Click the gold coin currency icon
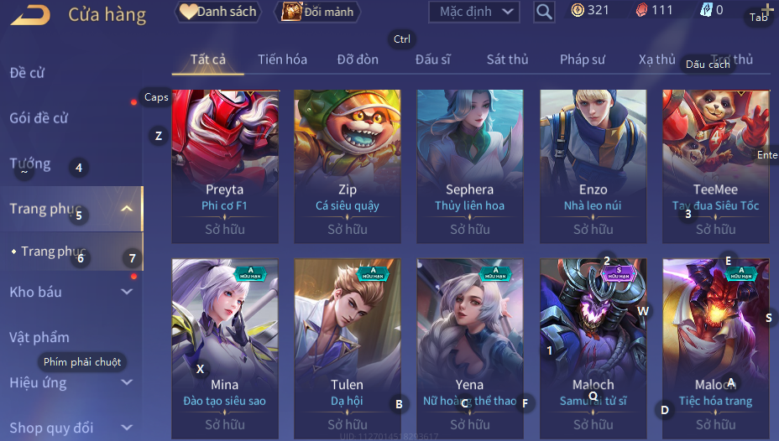Viewport: 779px width, 441px height. 578,10
